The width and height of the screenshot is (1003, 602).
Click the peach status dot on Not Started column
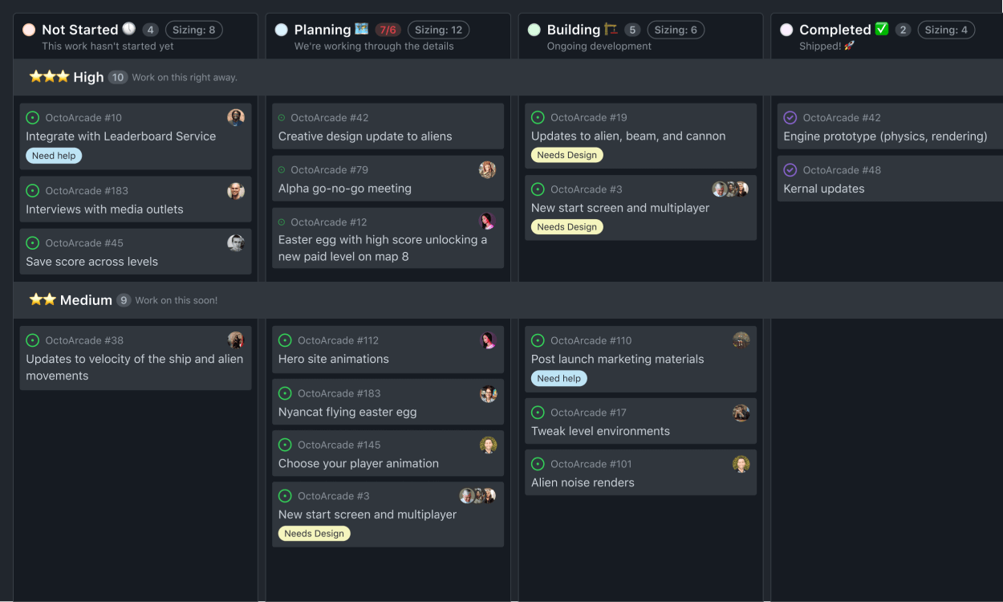(27, 29)
